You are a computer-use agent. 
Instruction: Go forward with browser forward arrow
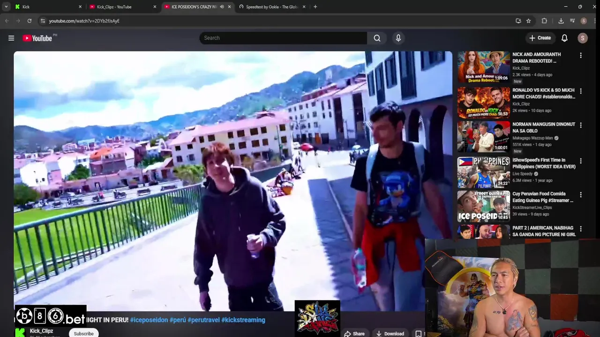[18, 21]
